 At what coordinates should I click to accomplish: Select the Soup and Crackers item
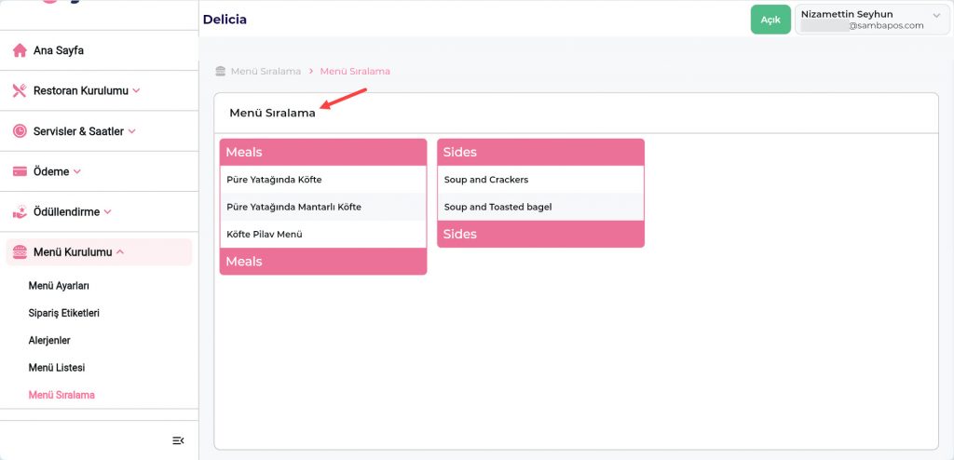[486, 180]
